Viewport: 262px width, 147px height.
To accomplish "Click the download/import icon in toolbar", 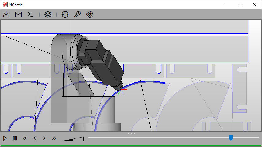I will click(x=6, y=14).
